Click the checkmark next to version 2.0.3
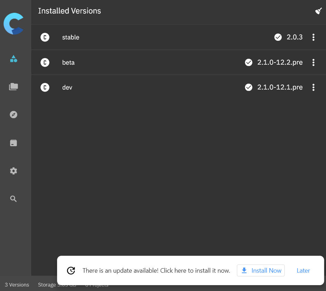326x291 pixels. click(278, 37)
